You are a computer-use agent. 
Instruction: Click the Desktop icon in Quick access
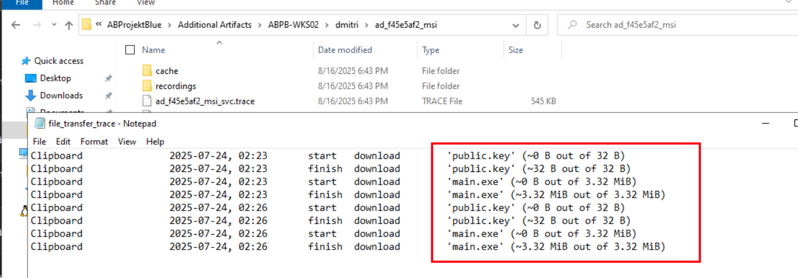tap(31, 78)
